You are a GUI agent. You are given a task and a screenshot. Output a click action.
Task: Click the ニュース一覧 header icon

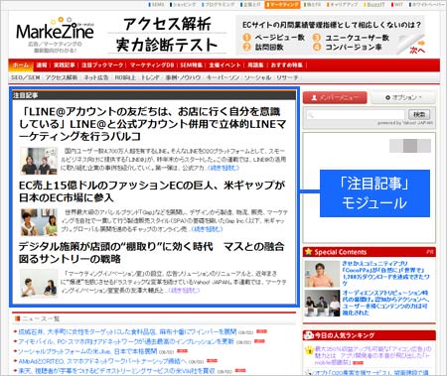[17, 318]
